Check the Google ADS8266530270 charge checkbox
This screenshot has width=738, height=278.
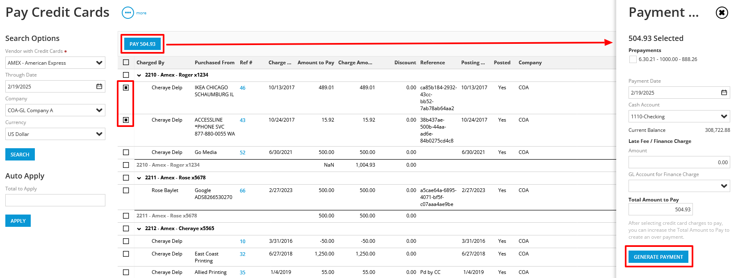[x=126, y=190]
